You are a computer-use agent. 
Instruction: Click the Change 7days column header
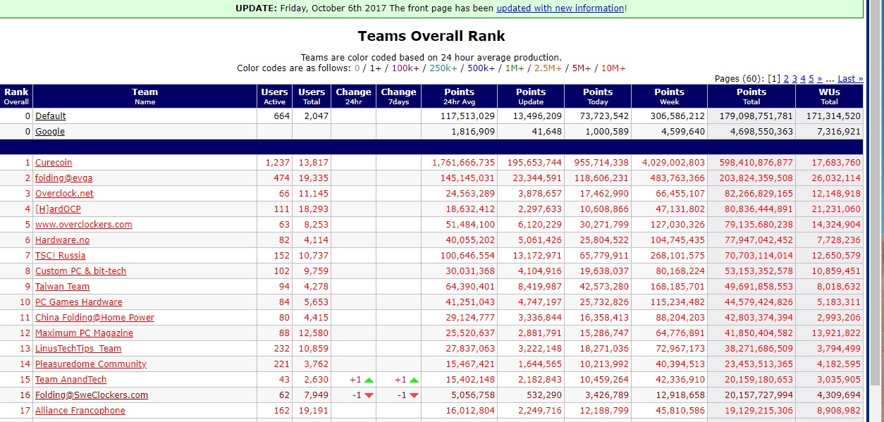tap(398, 97)
